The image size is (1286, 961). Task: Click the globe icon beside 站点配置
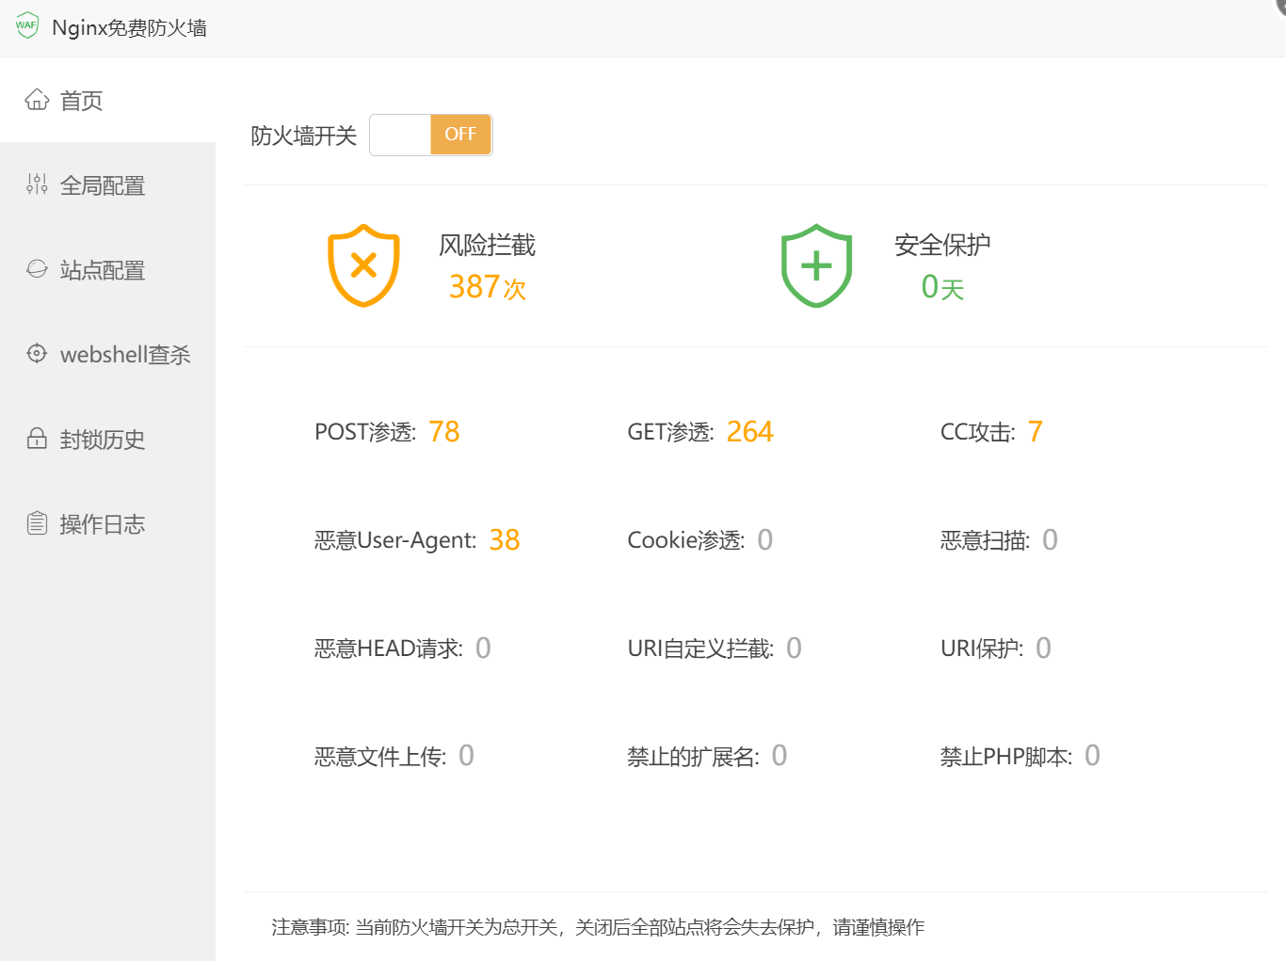(x=37, y=269)
